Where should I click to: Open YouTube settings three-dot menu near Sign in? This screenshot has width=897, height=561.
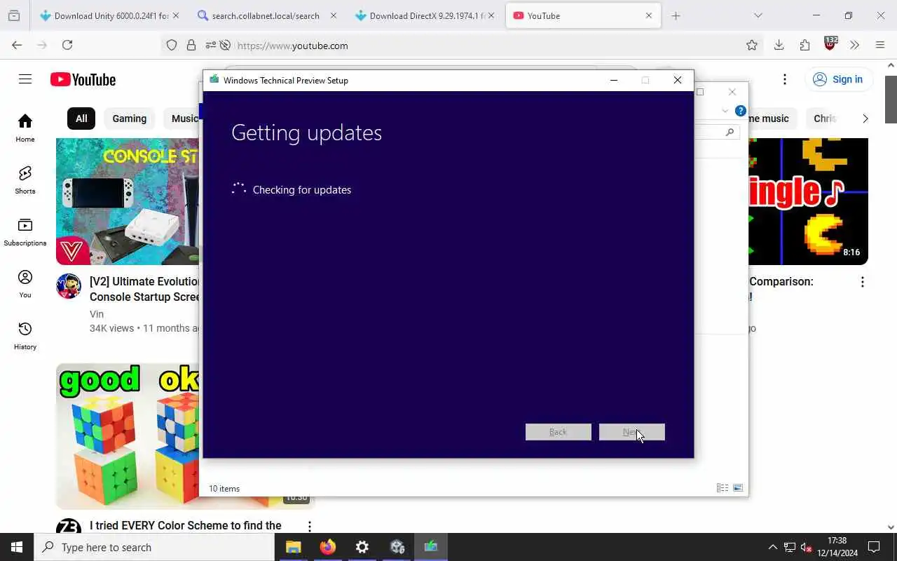tap(785, 79)
